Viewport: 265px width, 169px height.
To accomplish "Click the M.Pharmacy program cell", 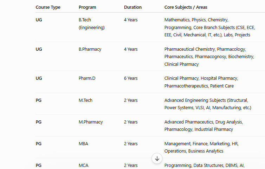I will tap(91, 122).
